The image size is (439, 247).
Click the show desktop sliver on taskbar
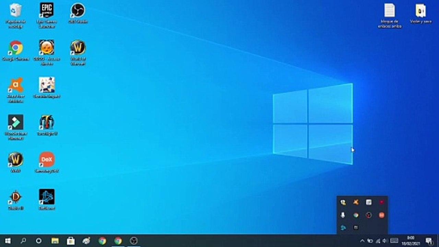point(438,241)
